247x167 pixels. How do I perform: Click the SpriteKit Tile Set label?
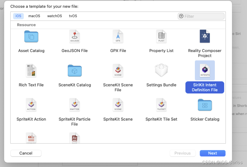pyautogui.click(x=161, y=119)
